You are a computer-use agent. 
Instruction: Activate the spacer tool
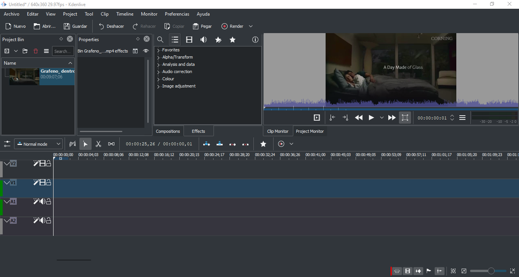[111, 144]
